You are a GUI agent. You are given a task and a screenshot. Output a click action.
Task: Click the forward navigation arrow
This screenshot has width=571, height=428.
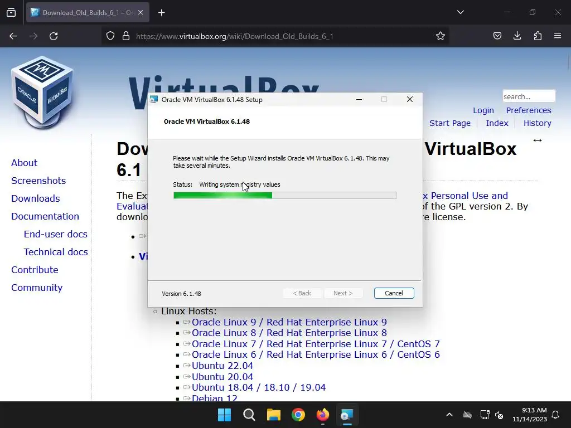tap(33, 36)
